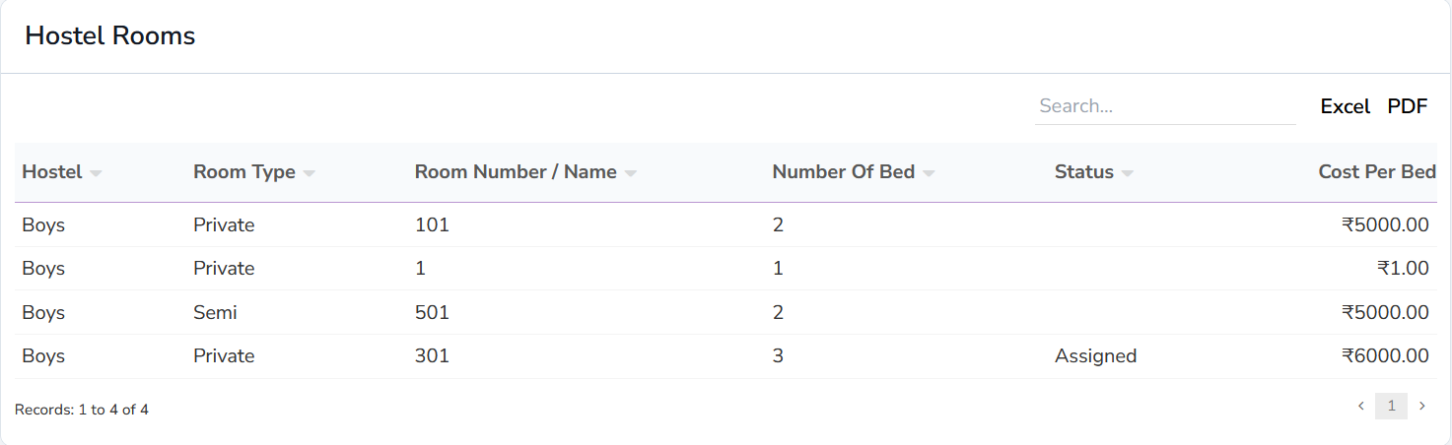This screenshot has height=445, width=1452.
Task: Click Room Number / Name sort arrow
Action: pos(630,173)
